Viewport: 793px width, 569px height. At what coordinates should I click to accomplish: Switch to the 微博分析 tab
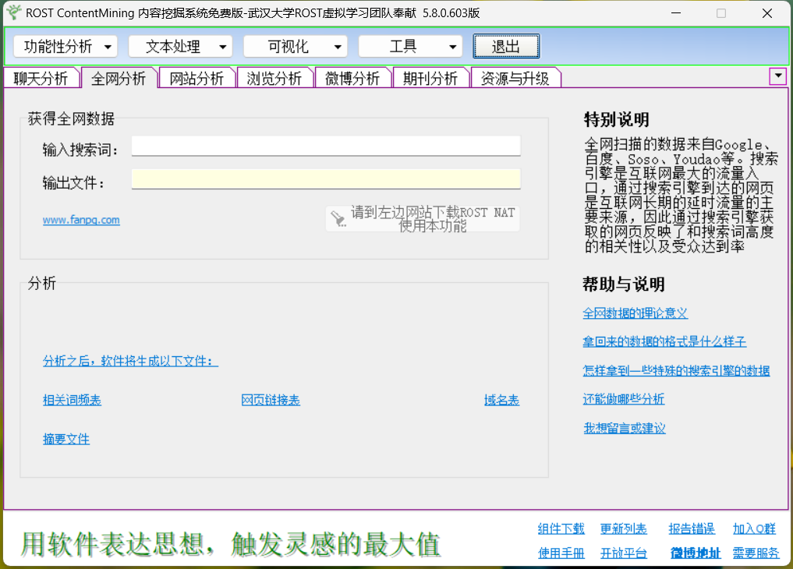tap(352, 77)
